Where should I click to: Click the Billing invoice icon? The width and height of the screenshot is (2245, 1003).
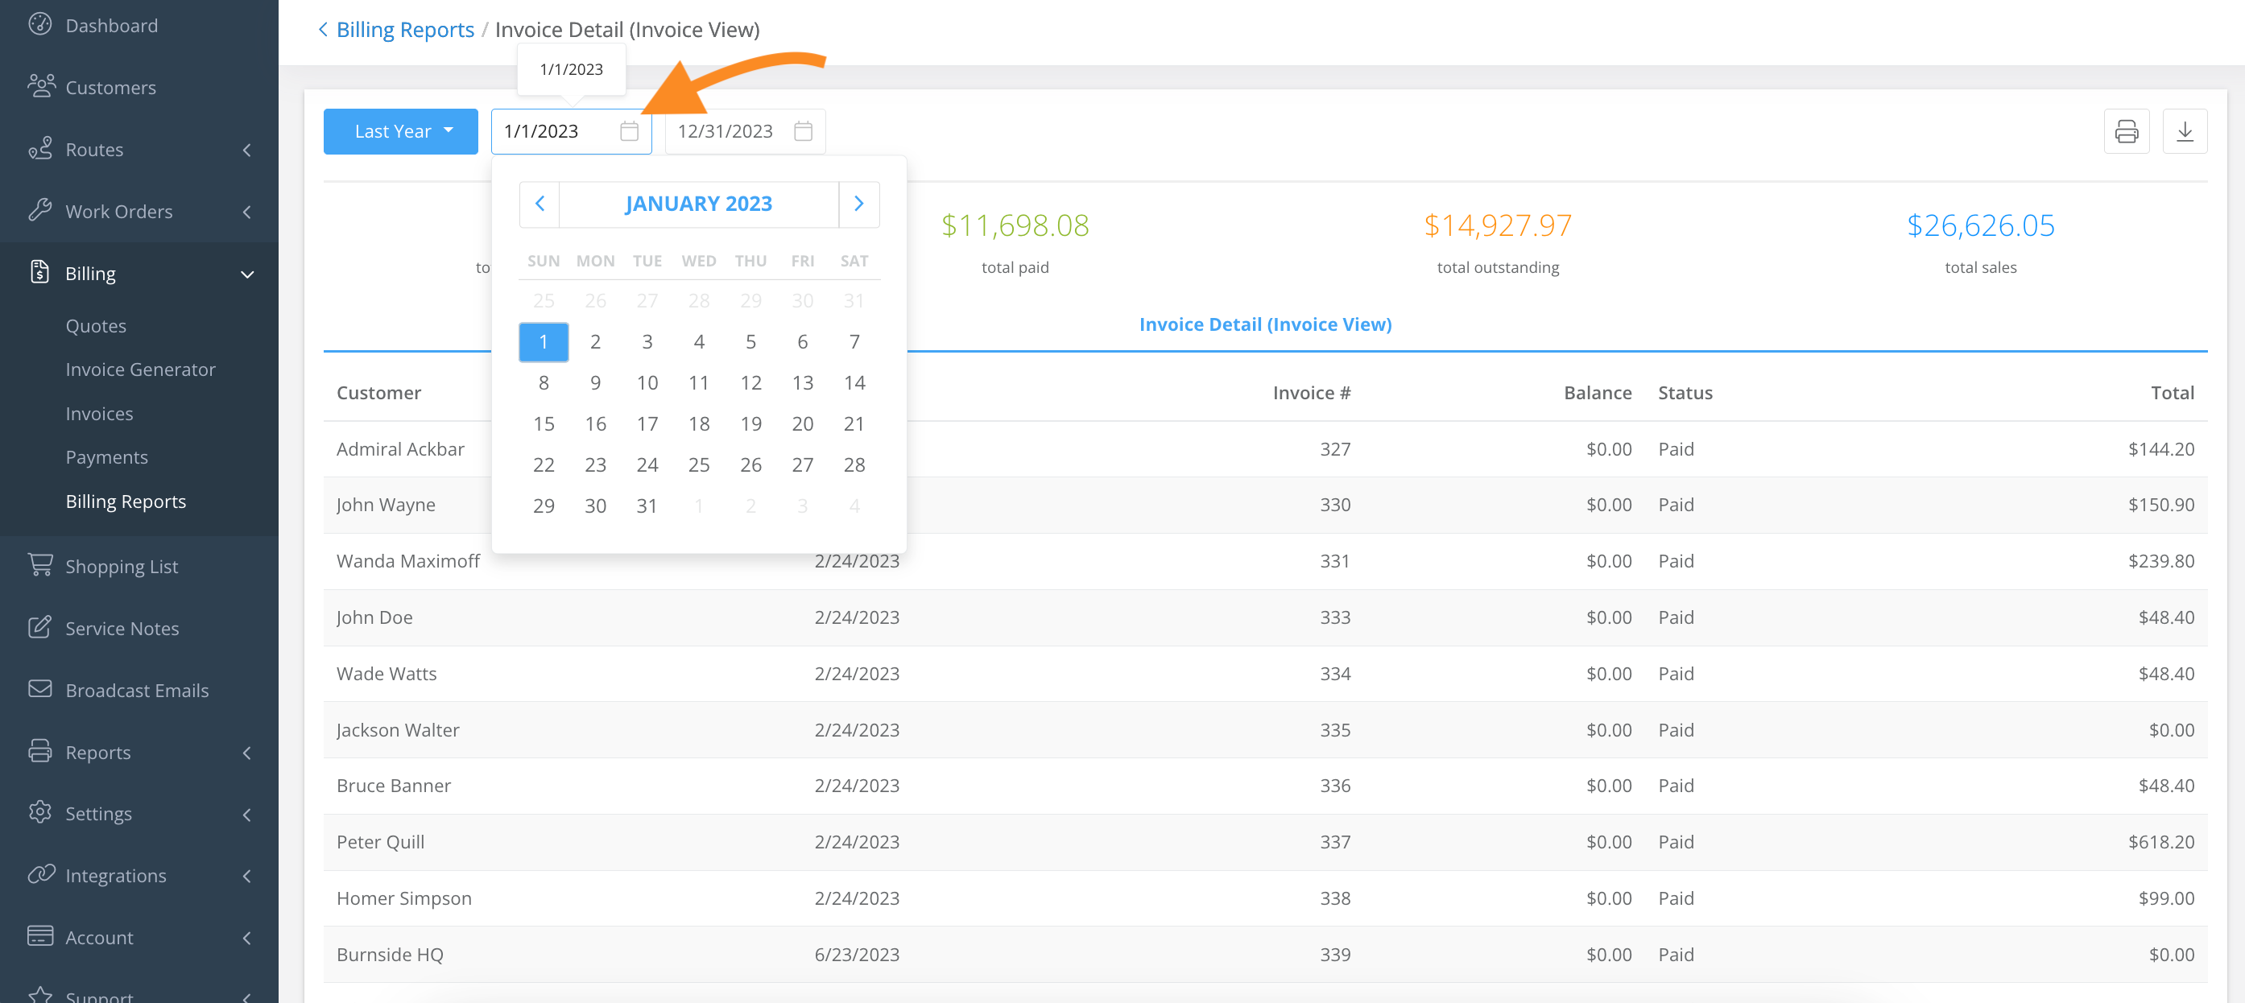[40, 272]
